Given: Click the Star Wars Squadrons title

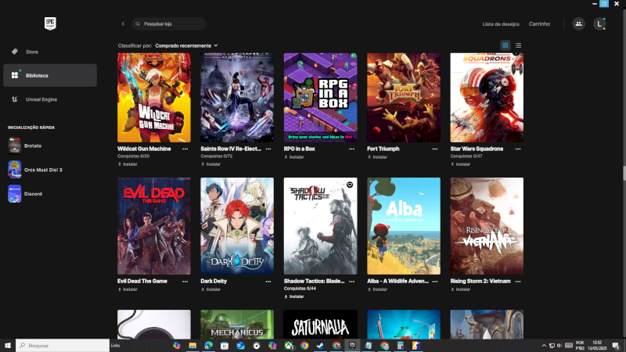Looking at the screenshot, I should tap(477, 149).
